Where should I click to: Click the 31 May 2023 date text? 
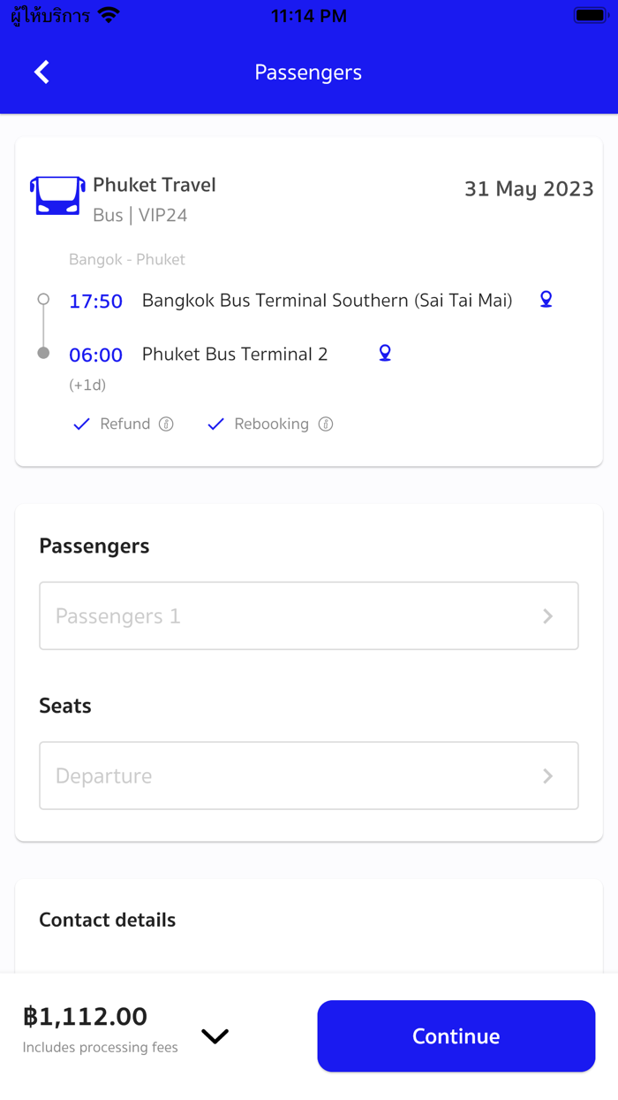pyautogui.click(x=528, y=188)
